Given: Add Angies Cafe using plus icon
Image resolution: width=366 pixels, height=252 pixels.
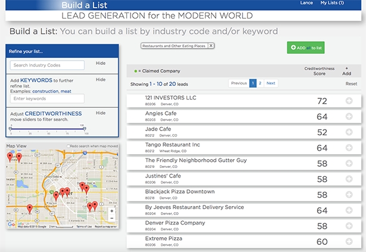Looking at the screenshot, I should click(349, 116).
